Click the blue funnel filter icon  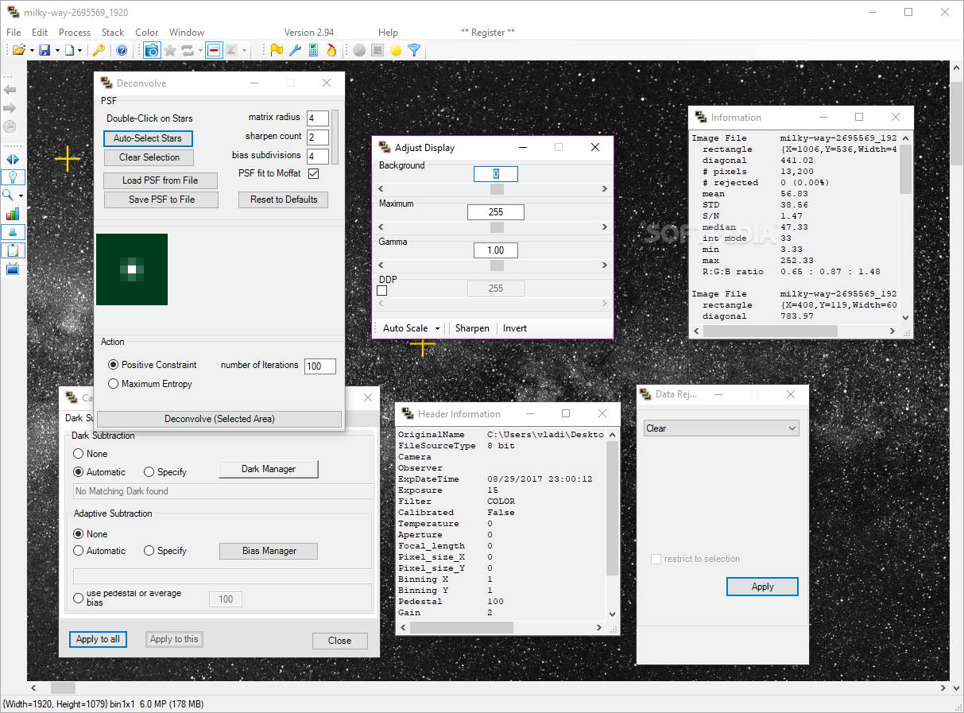pyautogui.click(x=414, y=50)
